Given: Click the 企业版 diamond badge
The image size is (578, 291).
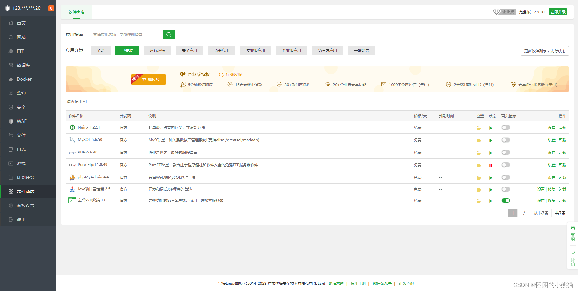Looking at the screenshot, I should [504, 12].
